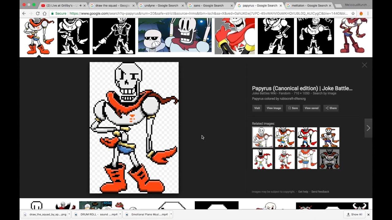Close the image preview panel with X
This screenshot has height=220, width=392.
tap(364, 65)
